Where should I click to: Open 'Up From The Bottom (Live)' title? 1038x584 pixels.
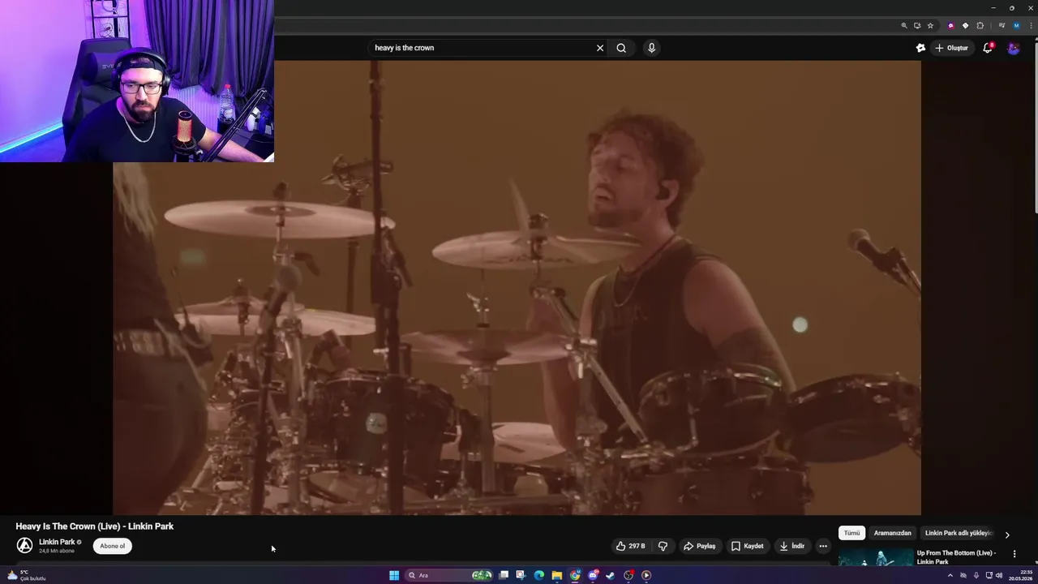pos(956,556)
